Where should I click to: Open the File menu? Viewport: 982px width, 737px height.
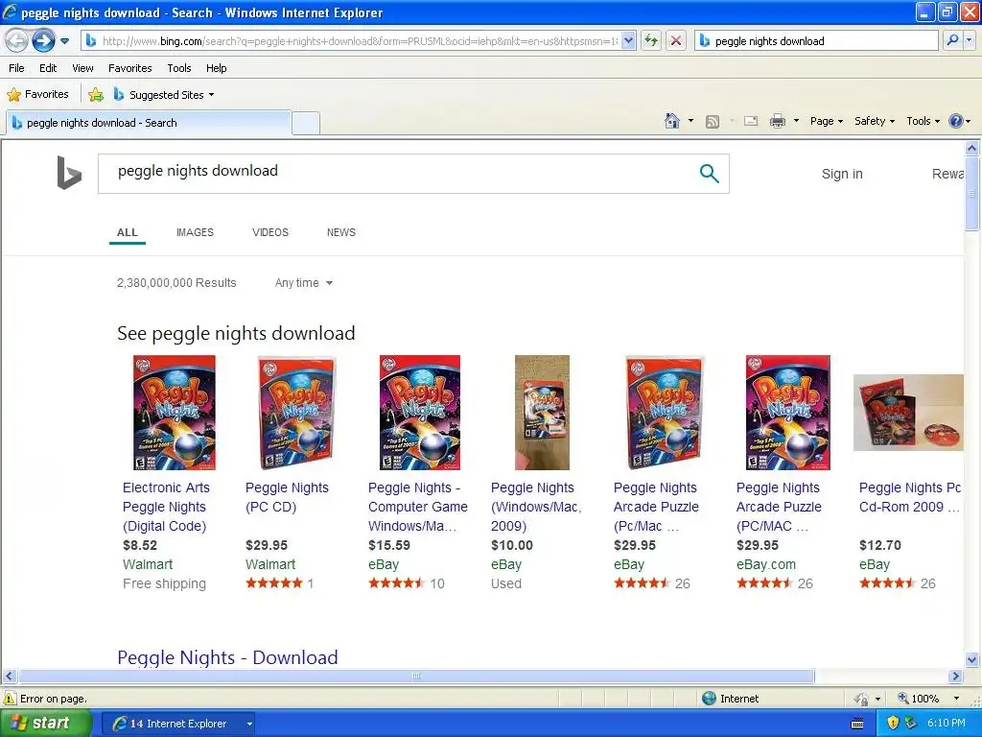click(17, 68)
